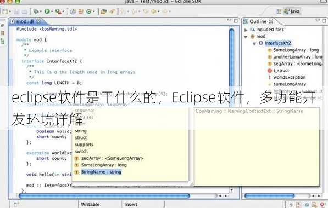Click the 'const long LENGTH = 8;' line
The height and width of the screenshot is (208, 328).
tap(54, 83)
